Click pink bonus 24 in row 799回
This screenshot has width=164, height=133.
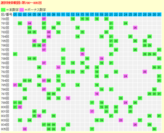tap(125, 103)
